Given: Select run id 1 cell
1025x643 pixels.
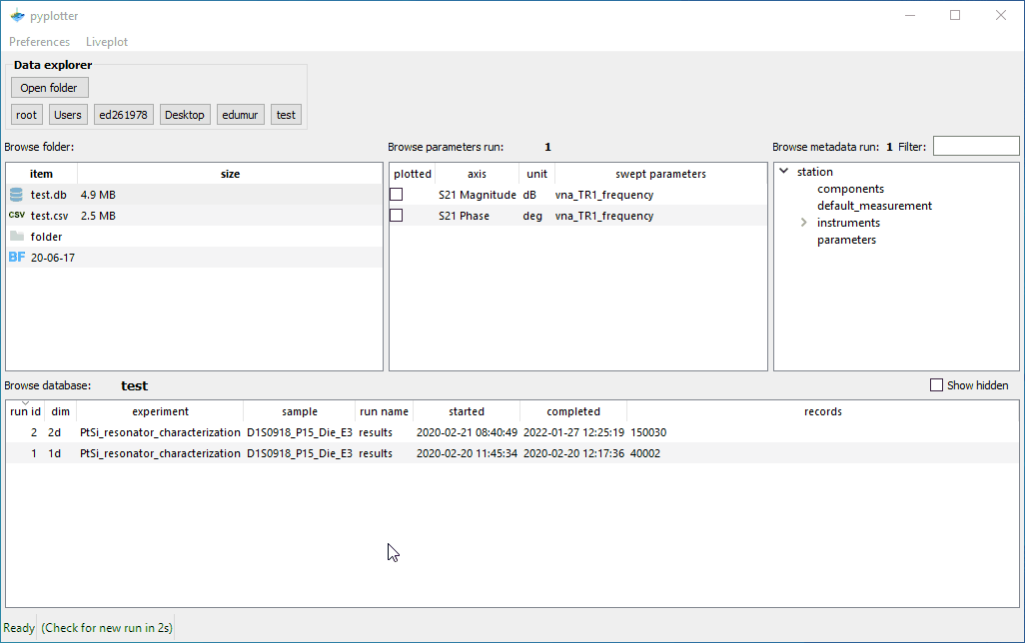Looking at the screenshot, I should 34,453.
